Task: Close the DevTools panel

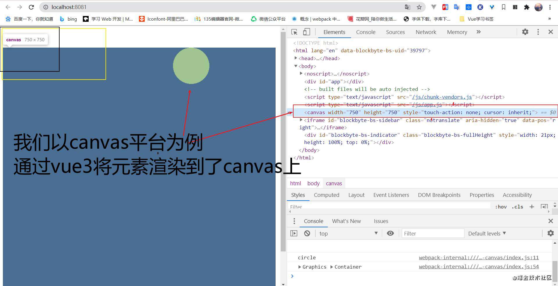Action: [x=550, y=32]
